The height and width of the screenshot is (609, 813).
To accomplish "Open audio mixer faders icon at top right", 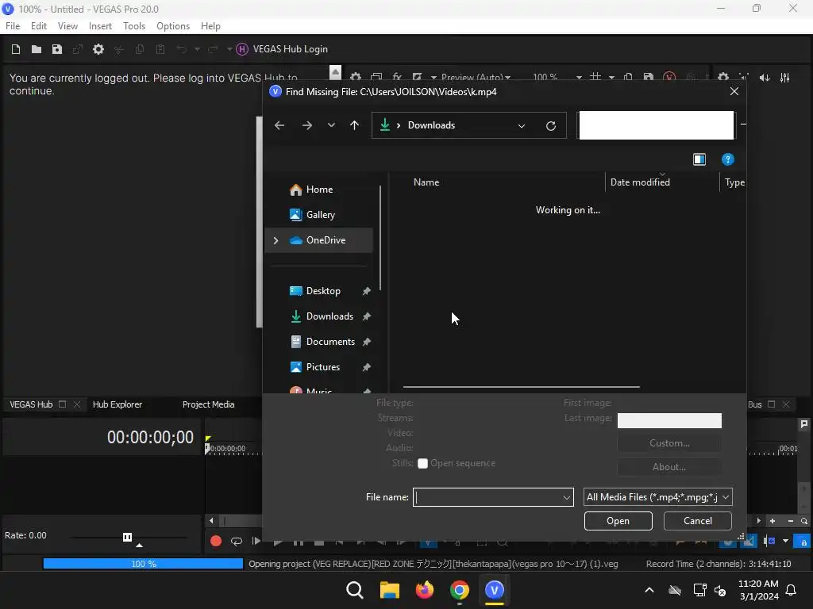I will pos(785,78).
